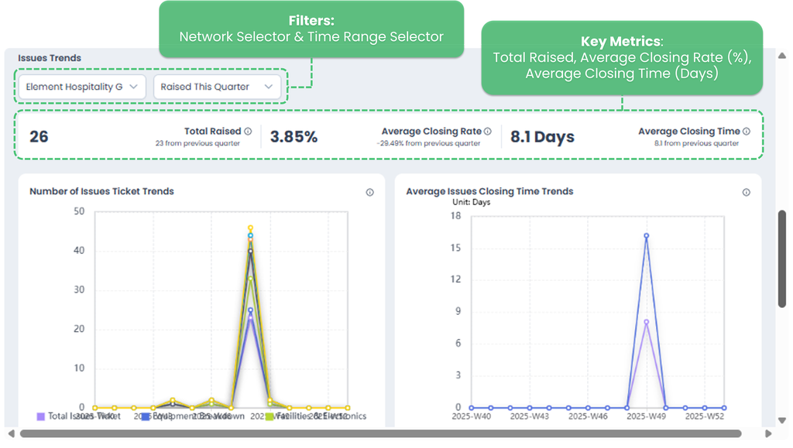793x448 pixels.
Task: Click info icon beside Average Closing Time
Action: tap(746, 132)
